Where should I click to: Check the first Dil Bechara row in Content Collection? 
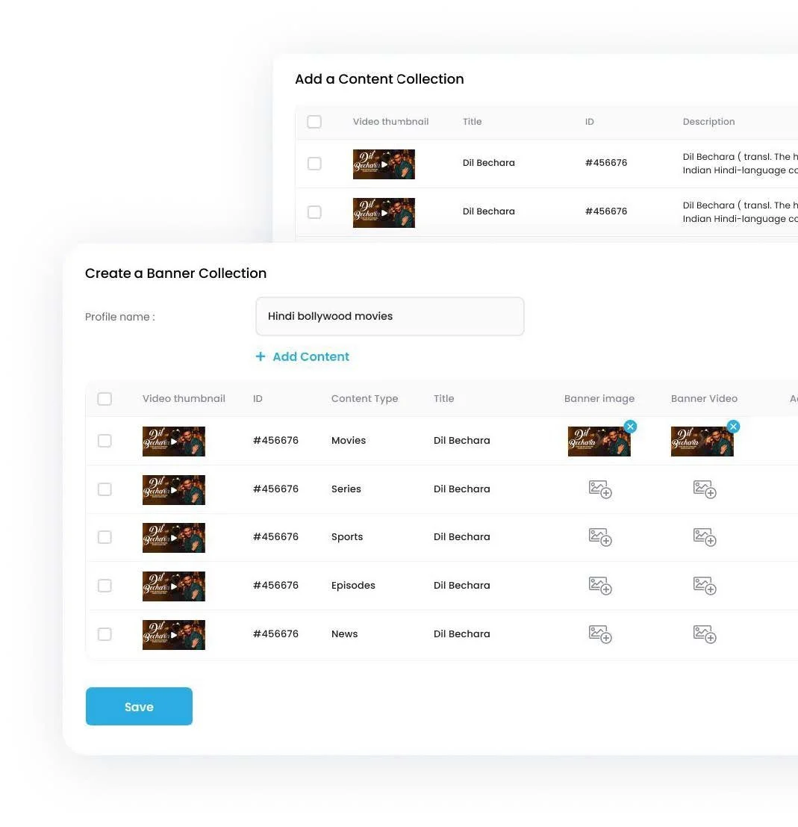pyautogui.click(x=314, y=164)
